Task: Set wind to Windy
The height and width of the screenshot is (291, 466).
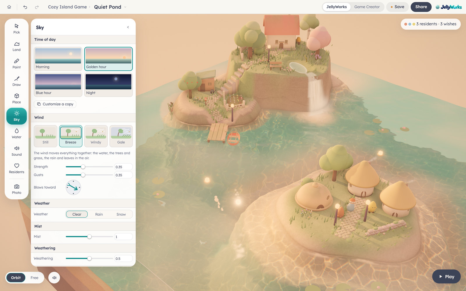Action: [x=96, y=136]
